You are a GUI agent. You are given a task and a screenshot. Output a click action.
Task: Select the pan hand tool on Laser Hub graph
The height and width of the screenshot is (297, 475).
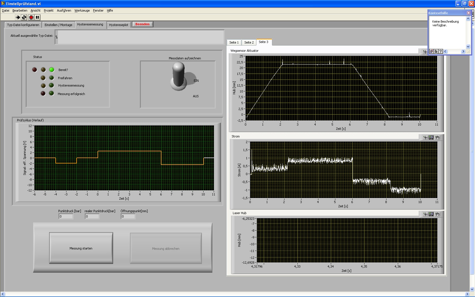[437, 214]
